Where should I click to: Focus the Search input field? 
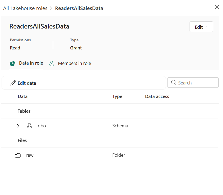tap(193, 83)
